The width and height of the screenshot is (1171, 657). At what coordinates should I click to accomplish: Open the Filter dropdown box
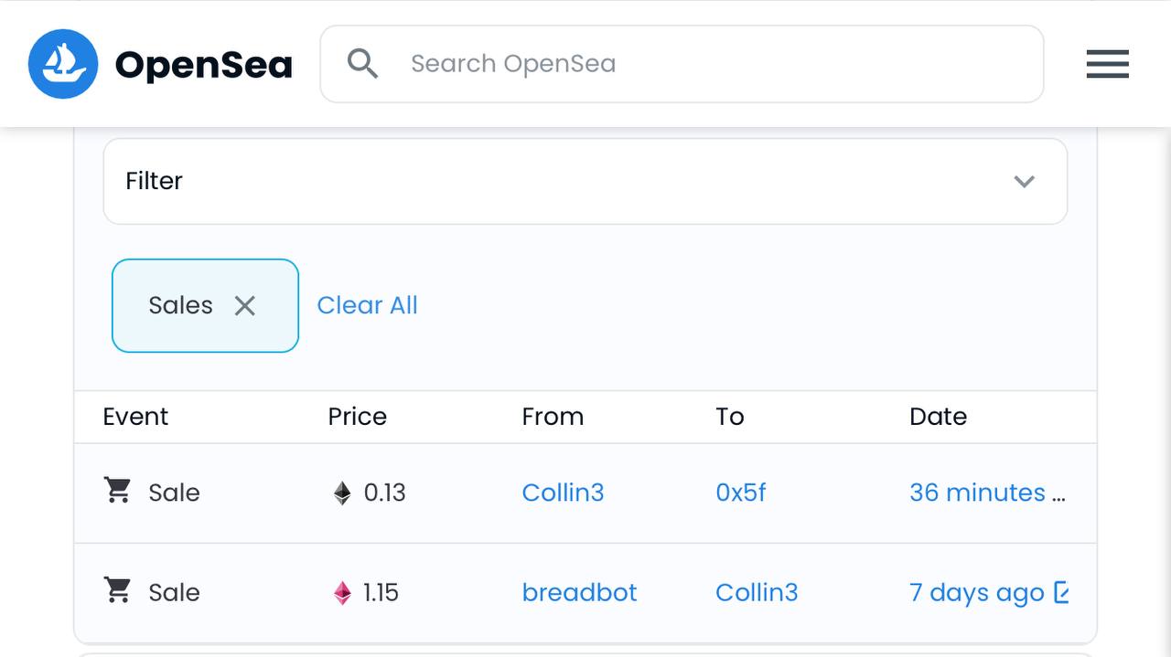pyautogui.click(x=585, y=181)
